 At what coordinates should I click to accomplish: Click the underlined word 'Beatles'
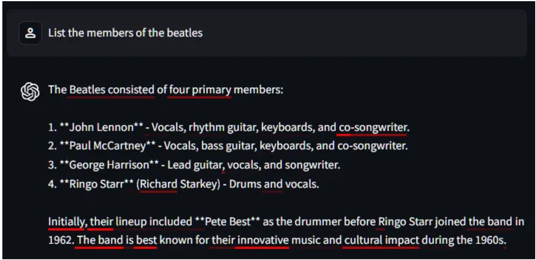(x=87, y=90)
